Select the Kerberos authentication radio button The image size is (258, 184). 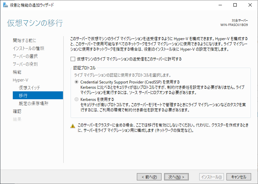pos(77,99)
